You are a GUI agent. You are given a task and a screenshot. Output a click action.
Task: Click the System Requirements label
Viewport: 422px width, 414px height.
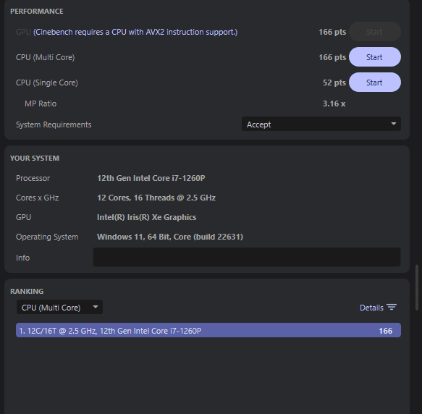point(54,124)
